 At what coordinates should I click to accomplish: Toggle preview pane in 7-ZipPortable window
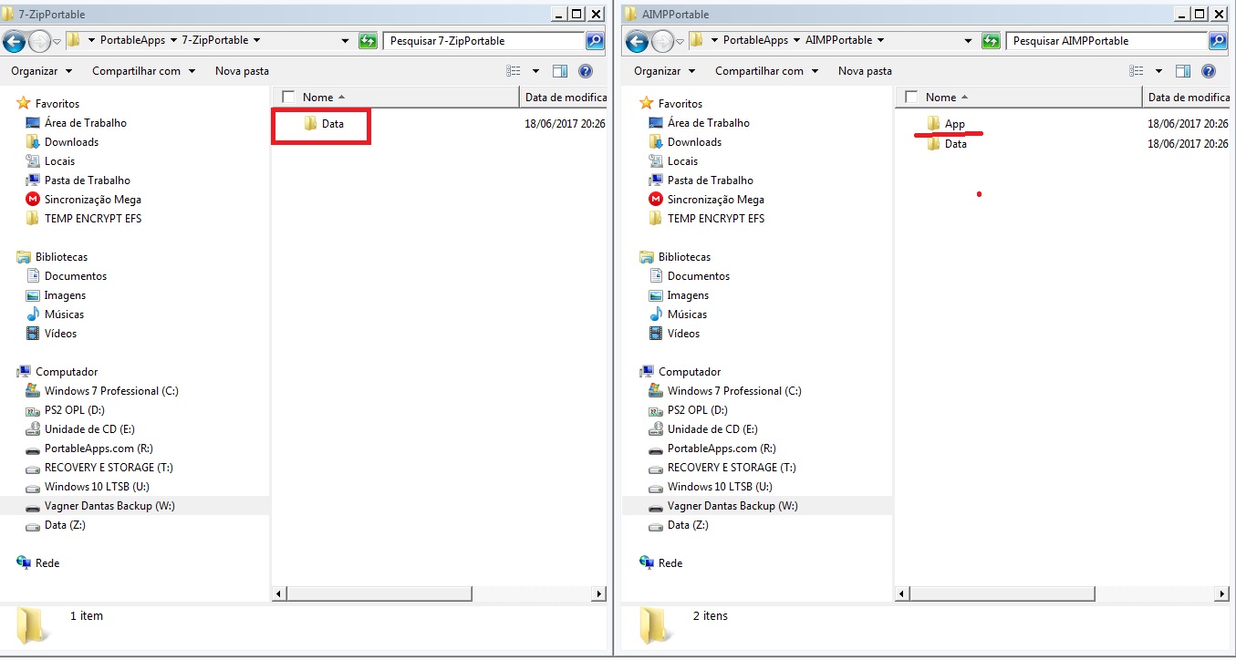pyautogui.click(x=560, y=71)
